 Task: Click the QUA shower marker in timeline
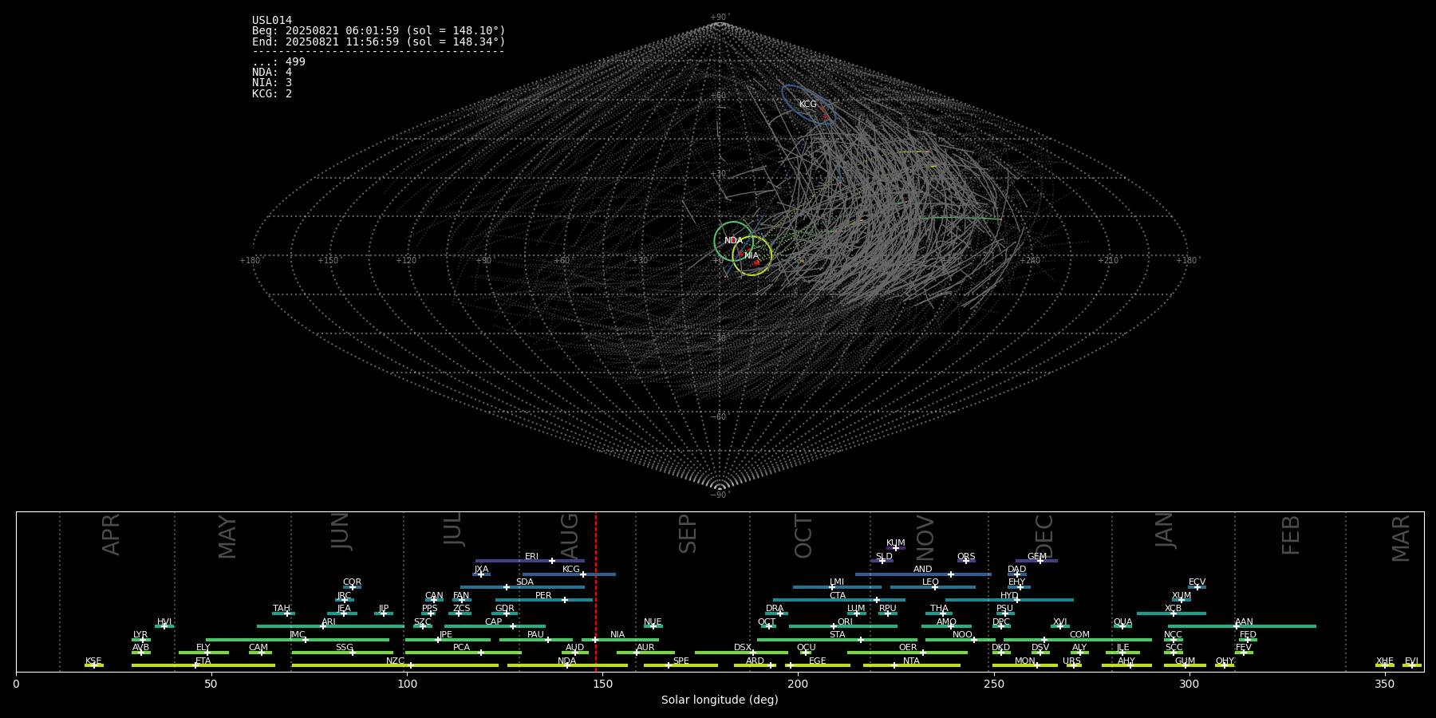click(1122, 626)
